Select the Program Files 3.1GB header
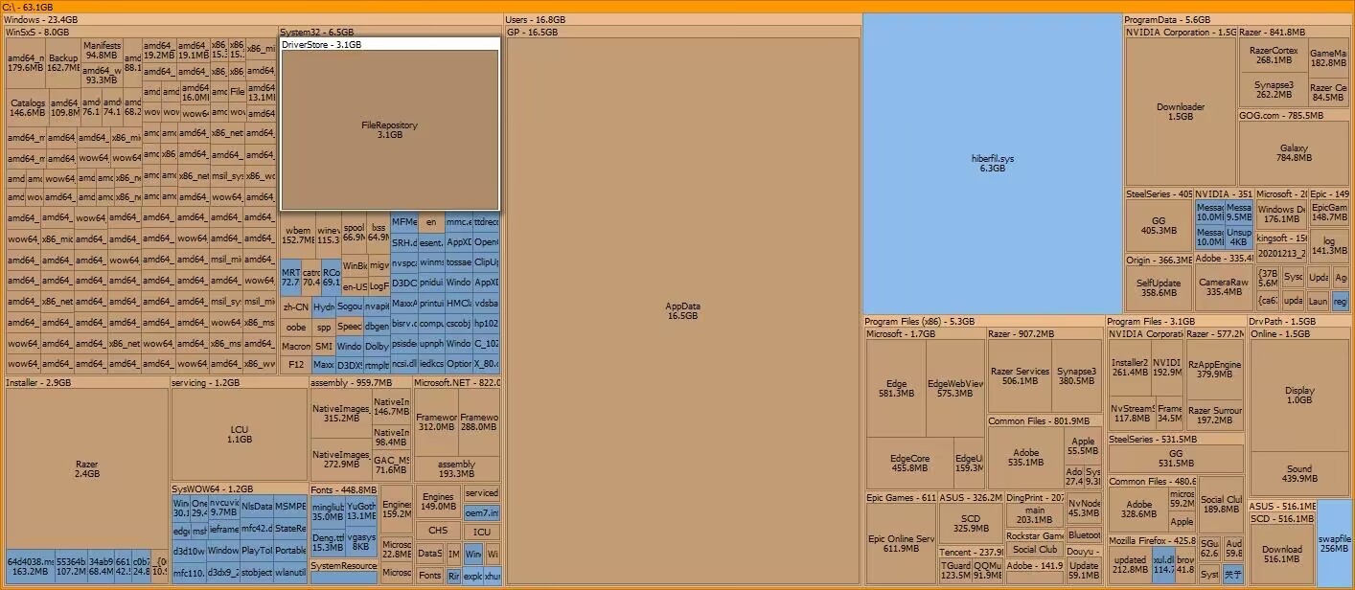1355x590 pixels. point(1175,321)
